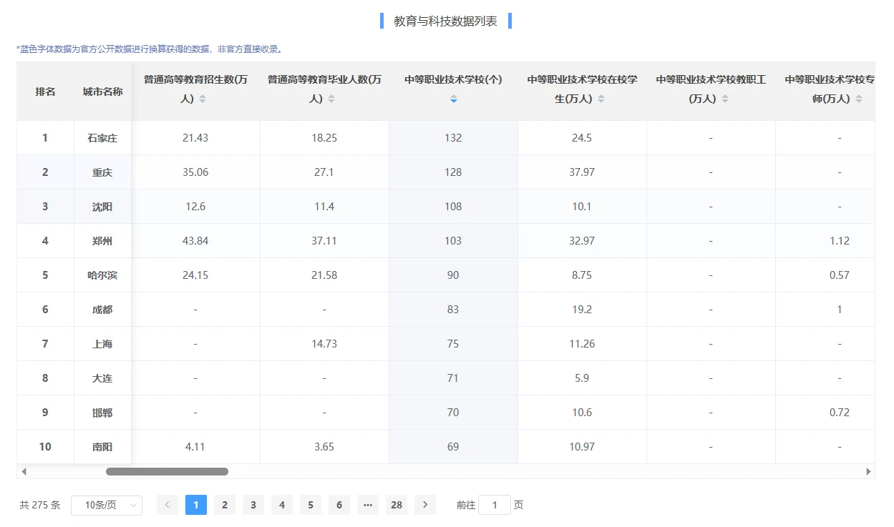Go to previous page arrow

click(167, 505)
